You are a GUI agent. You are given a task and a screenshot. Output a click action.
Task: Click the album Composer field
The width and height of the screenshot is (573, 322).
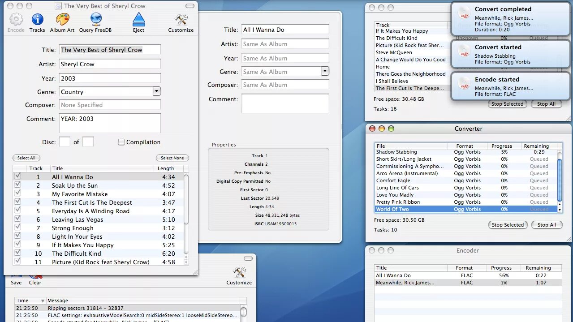[110, 105]
